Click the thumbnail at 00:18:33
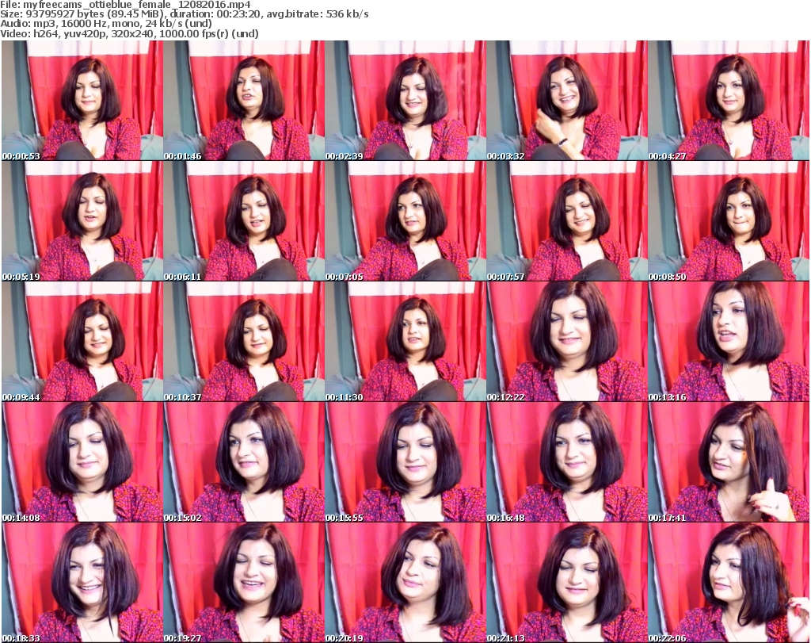Image resolution: width=811 pixels, height=643 pixels. (x=82, y=583)
